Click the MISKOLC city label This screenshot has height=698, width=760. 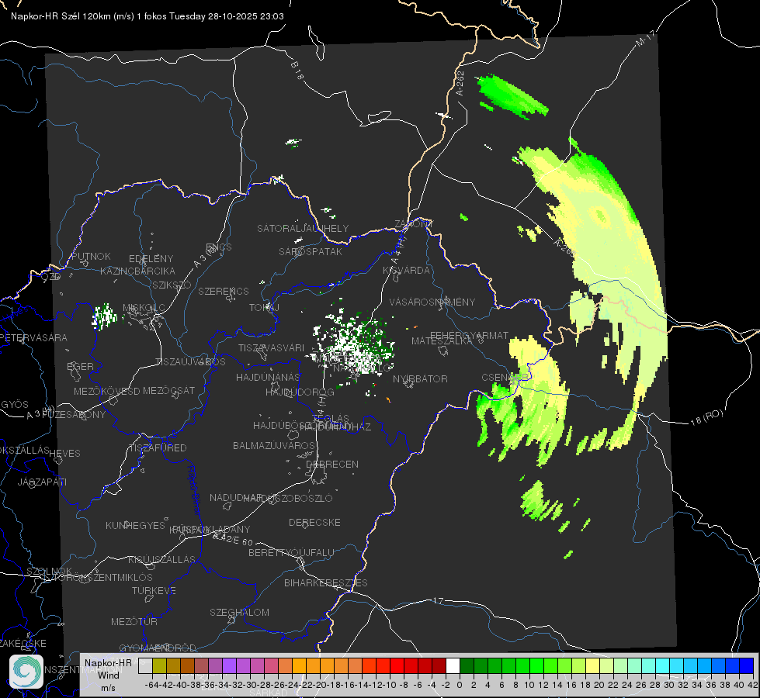[144, 308]
